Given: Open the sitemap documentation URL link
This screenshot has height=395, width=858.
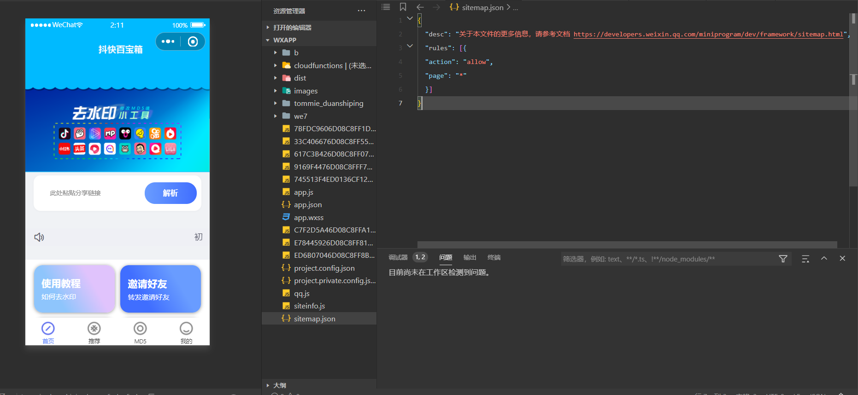Looking at the screenshot, I should 708,34.
